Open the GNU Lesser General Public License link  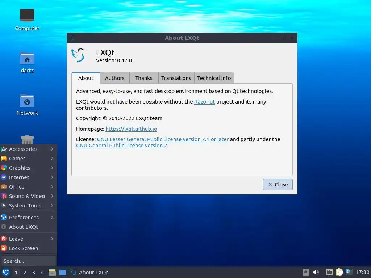pos(163,139)
